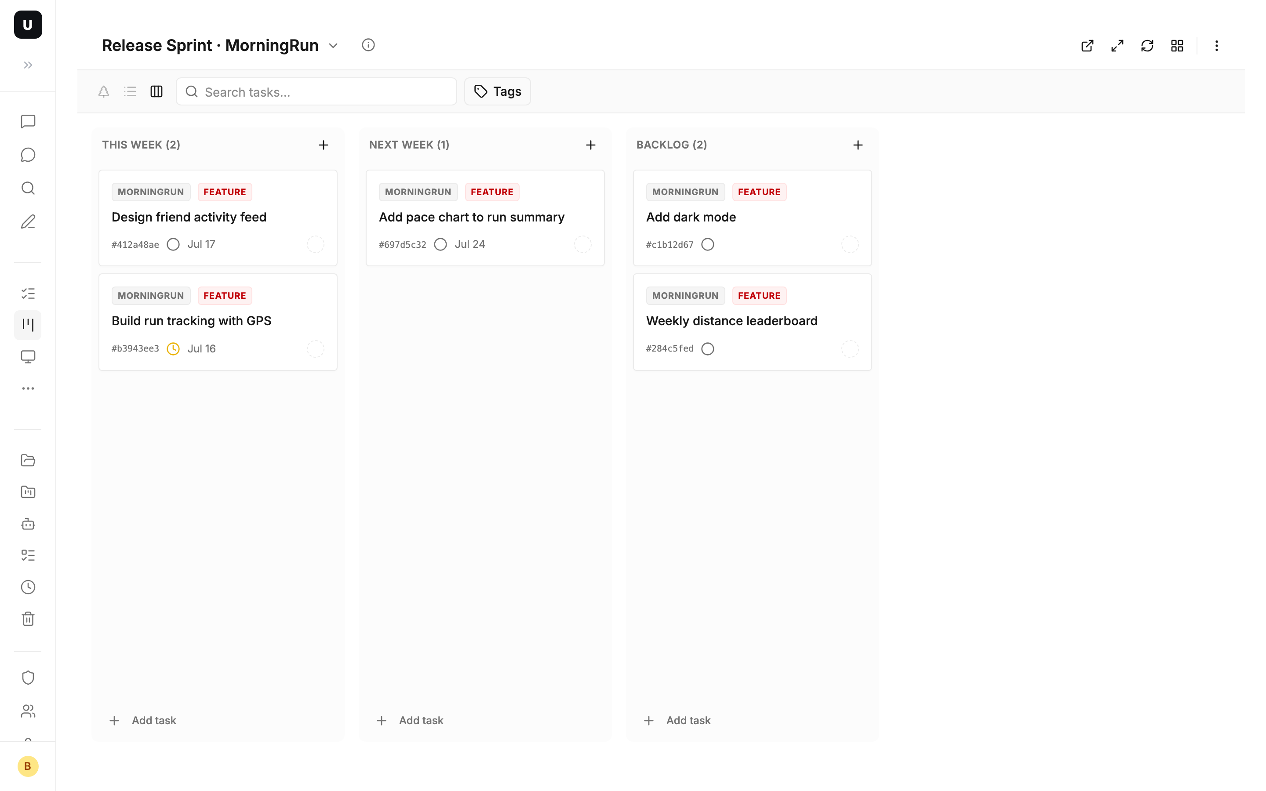Open the pencil edit sidebar icon
The image size is (1266, 791).
tap(28, 222)
